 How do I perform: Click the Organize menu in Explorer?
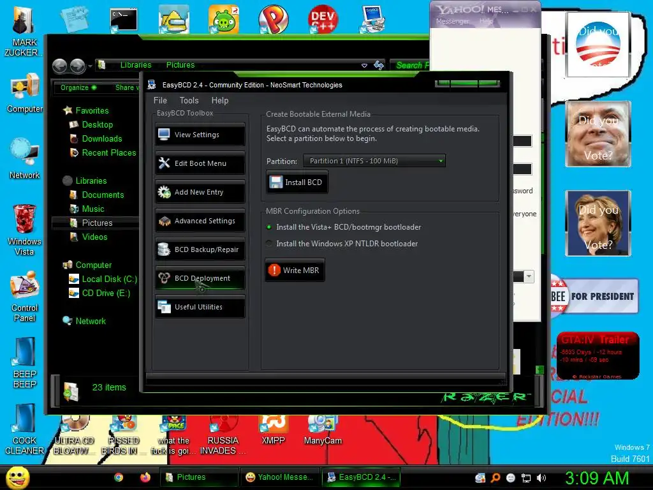(78, 87)
